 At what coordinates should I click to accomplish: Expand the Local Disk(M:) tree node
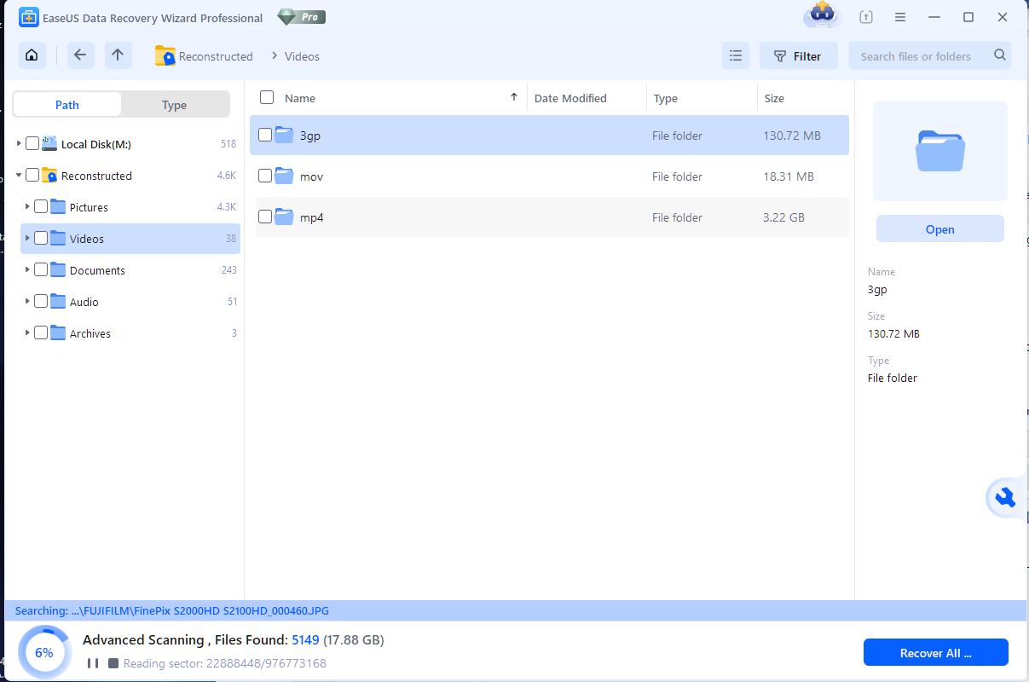[19, 144]
